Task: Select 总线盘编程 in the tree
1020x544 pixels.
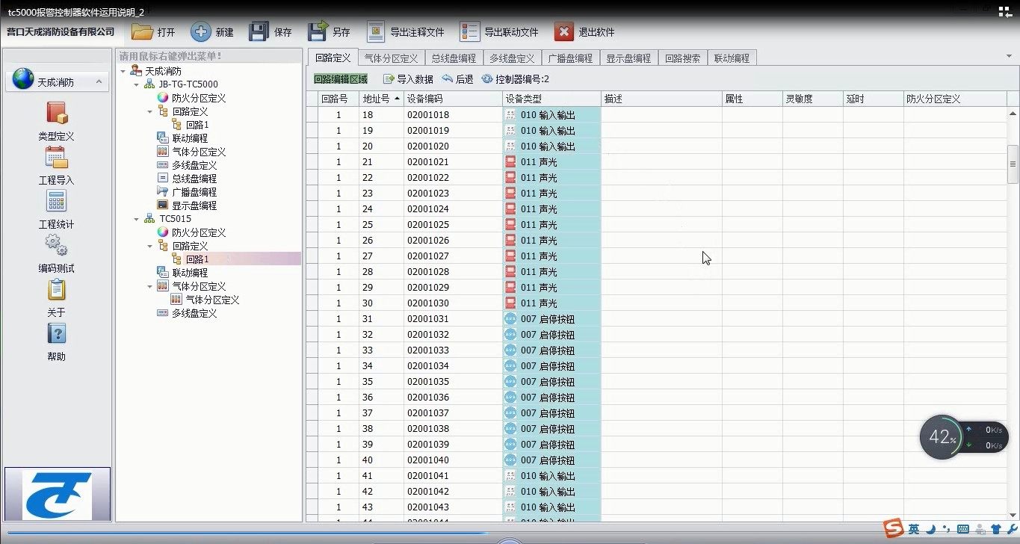Action: pyautogui.click(x=194, y=179)
